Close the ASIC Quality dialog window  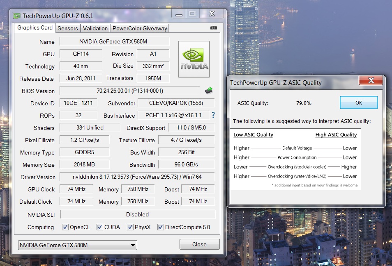pos(371,80)
